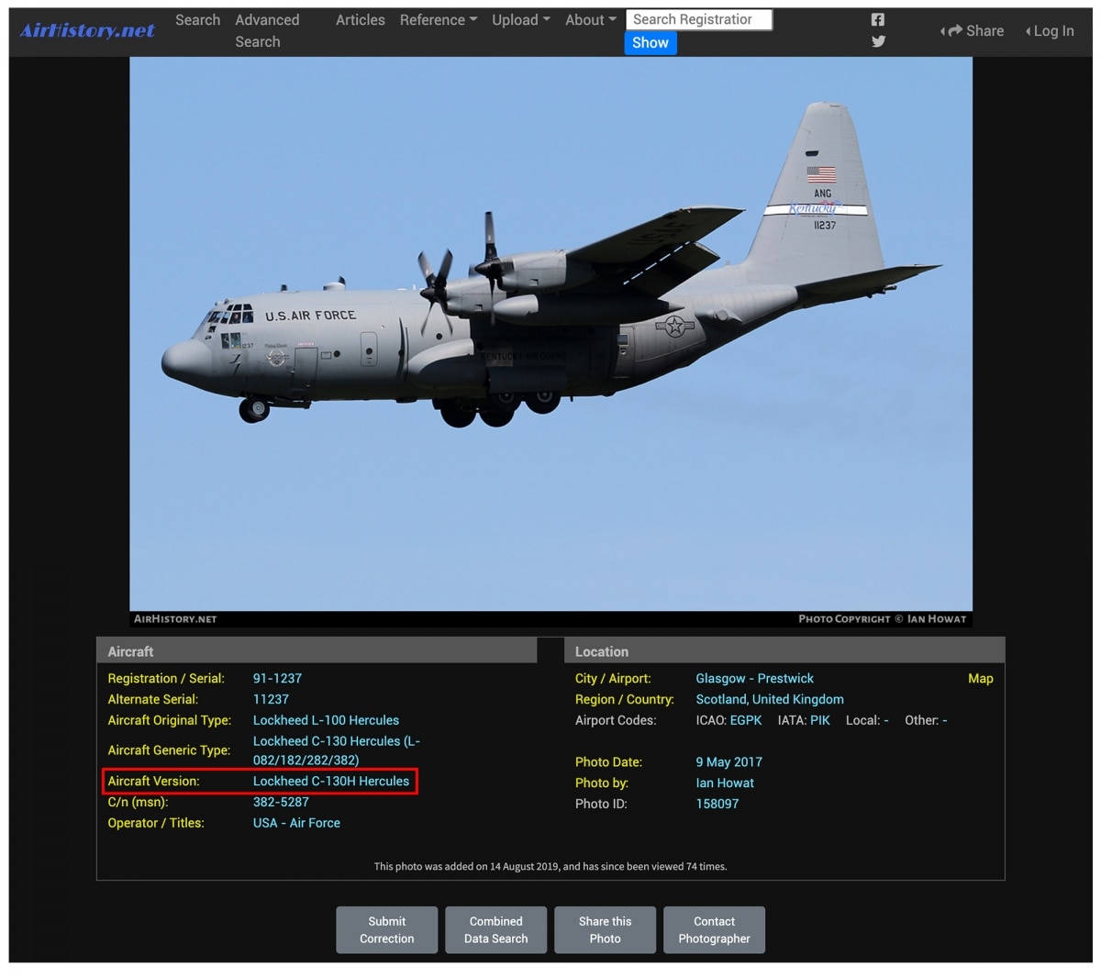1101x977 pixels.
Task: Select the Search nav item
Action: click(197, 20)
